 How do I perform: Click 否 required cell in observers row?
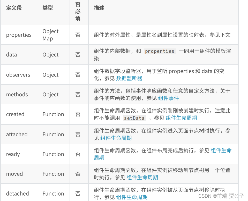(79, 75)
